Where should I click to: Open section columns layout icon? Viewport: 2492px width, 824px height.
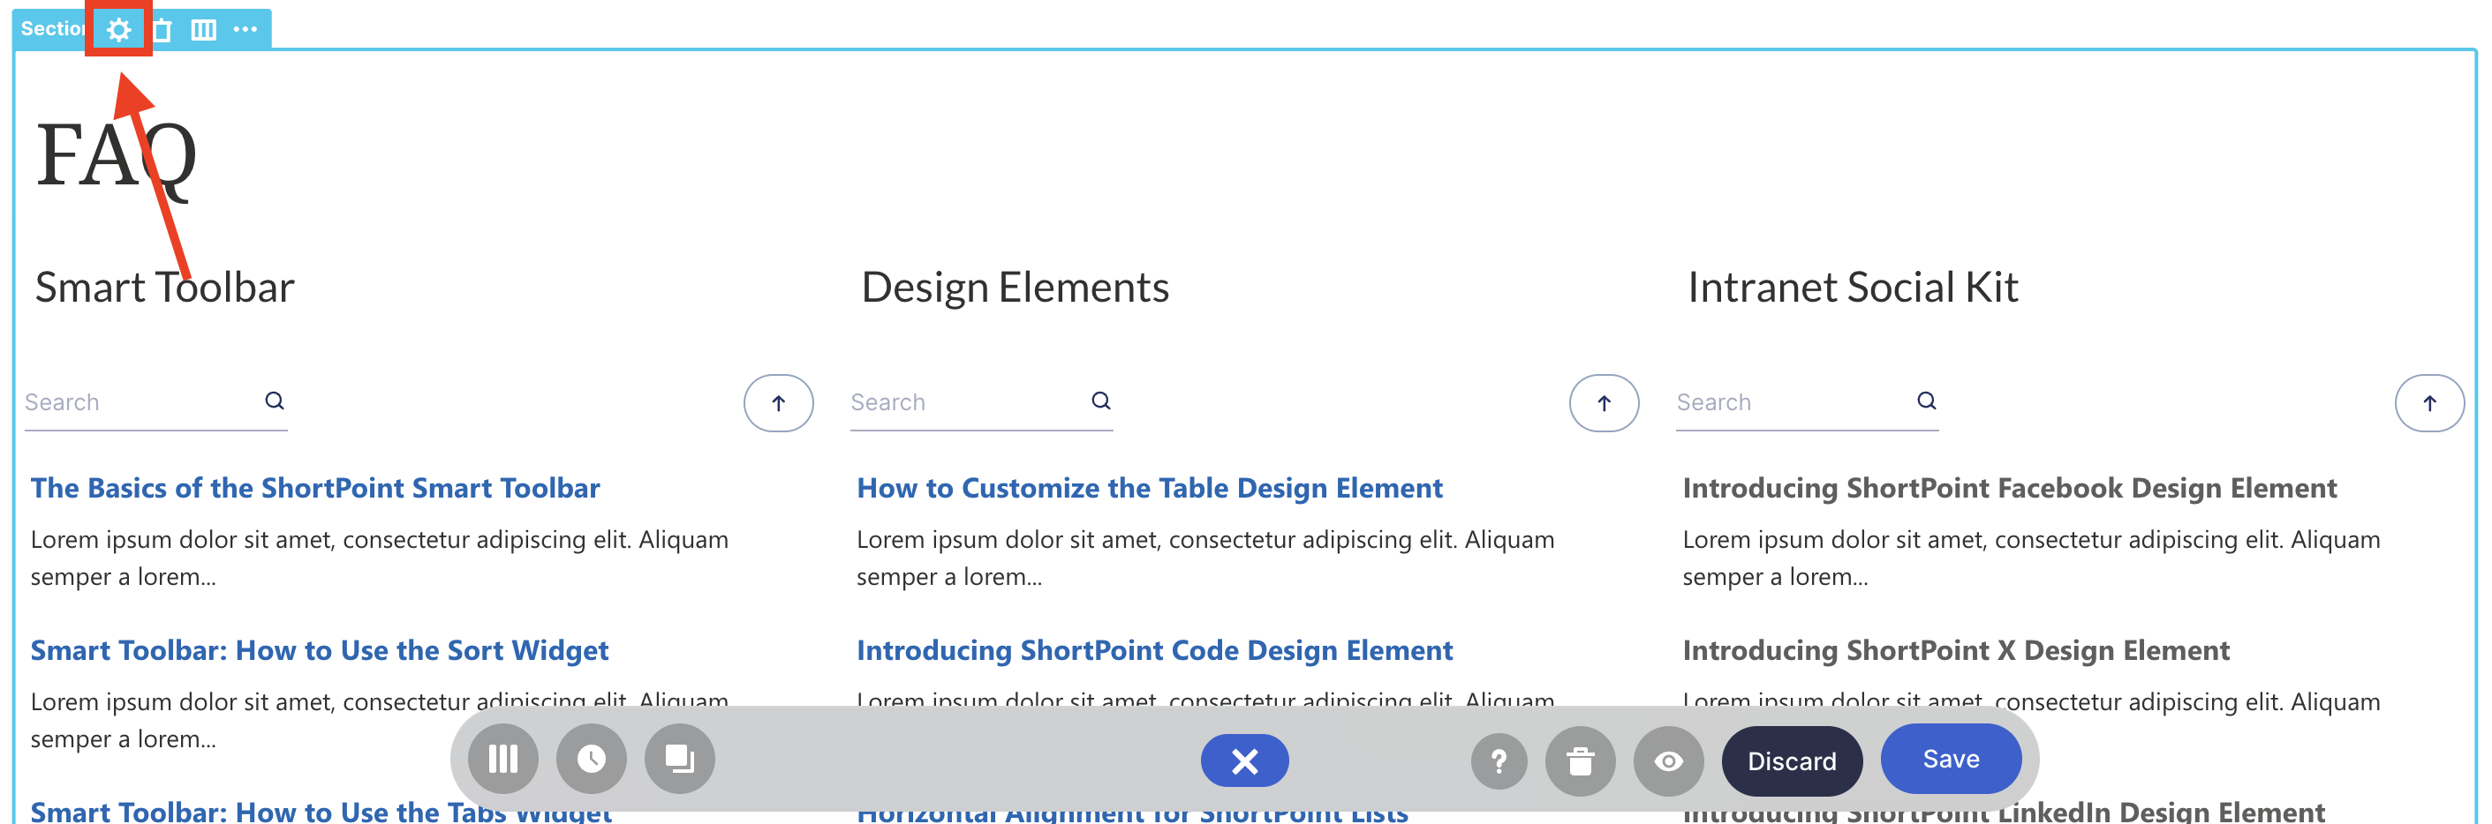pyautogui.click(x=203, y=30)
